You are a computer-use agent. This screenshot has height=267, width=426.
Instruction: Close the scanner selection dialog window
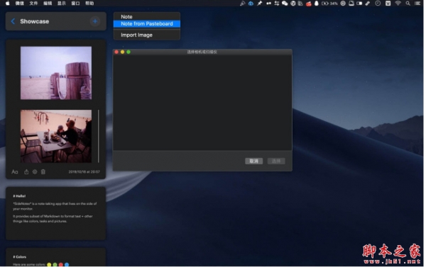click(116, 52)
